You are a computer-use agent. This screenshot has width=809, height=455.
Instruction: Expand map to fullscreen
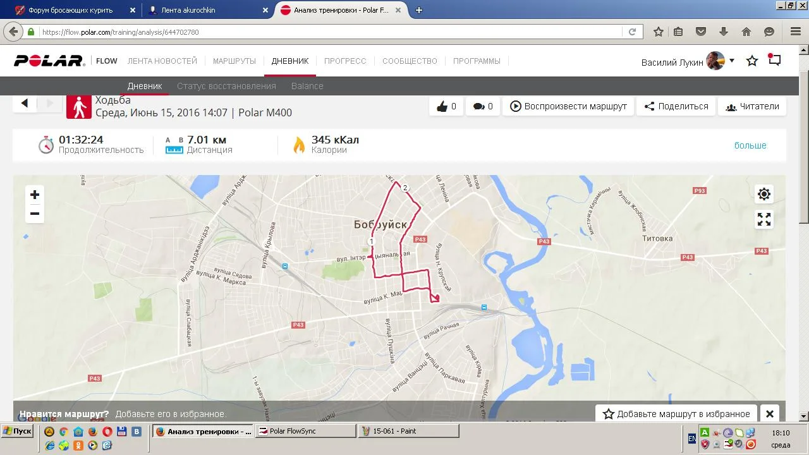click(764, 219)
